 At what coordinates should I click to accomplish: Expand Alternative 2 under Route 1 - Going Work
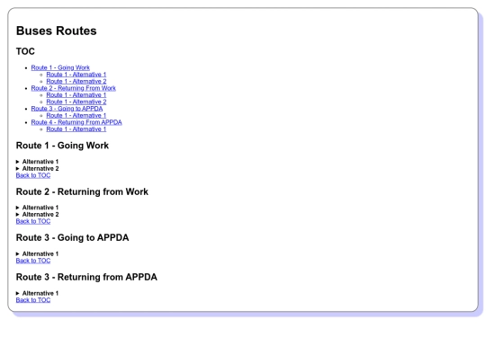pyautogui.click(x=37, y=168)
